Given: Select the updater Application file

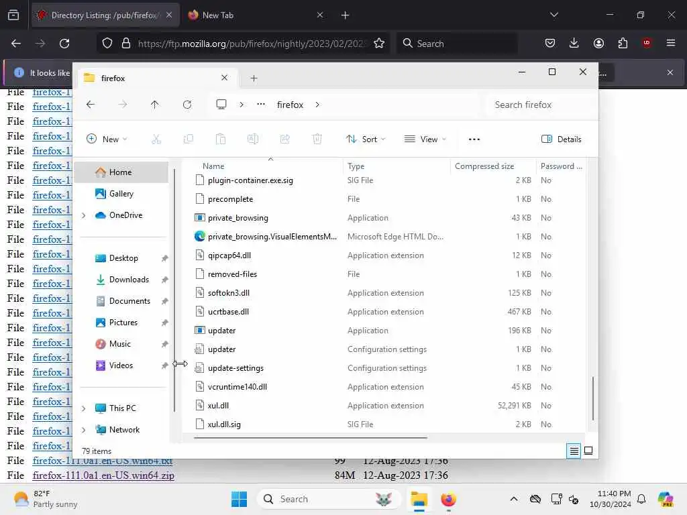Looking at the screenshot, I should [221, 331].
